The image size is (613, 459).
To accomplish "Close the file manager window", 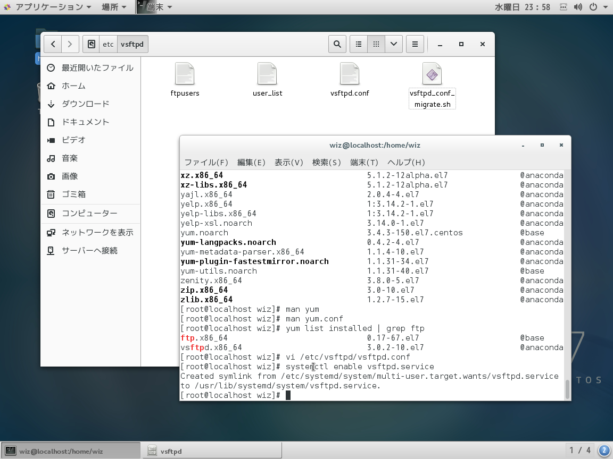I will click(483, 45).
